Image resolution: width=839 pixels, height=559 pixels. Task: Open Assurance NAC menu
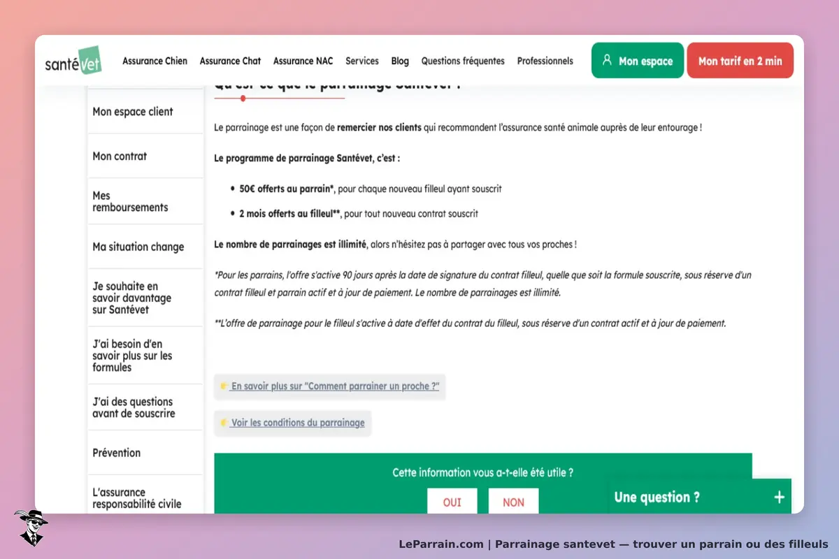tap(303, 61)
